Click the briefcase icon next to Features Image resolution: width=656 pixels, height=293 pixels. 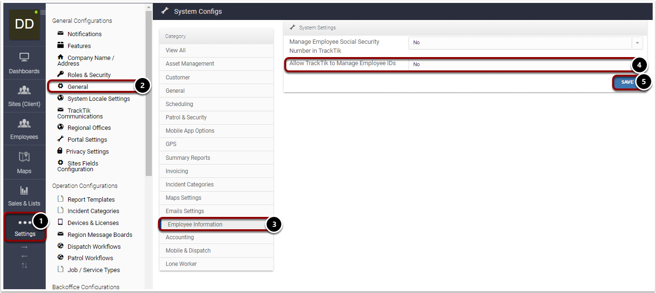pyautogui.click(x=60, y=45)
